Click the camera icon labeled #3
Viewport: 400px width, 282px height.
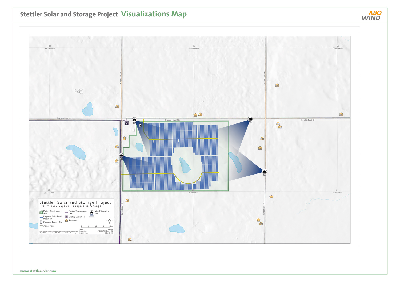[x=264, y=171]
